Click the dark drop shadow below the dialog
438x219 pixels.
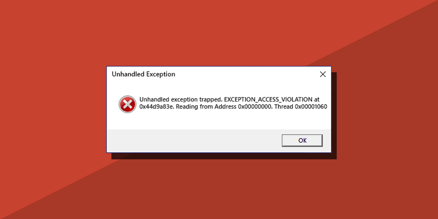(219, 156)
